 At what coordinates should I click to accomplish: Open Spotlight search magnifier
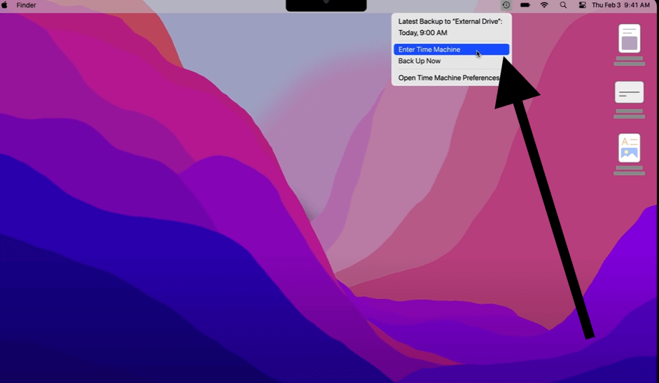click(563, 5)
